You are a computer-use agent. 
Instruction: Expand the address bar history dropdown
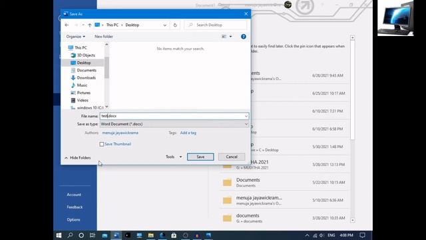click(x=165, y=25)
